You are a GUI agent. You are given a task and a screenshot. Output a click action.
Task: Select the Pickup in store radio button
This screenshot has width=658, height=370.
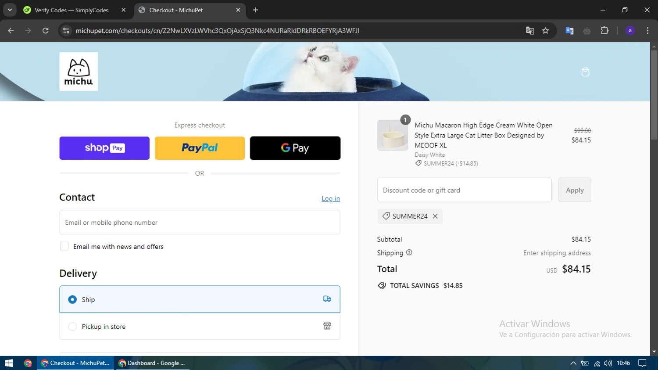pos(72,327)
